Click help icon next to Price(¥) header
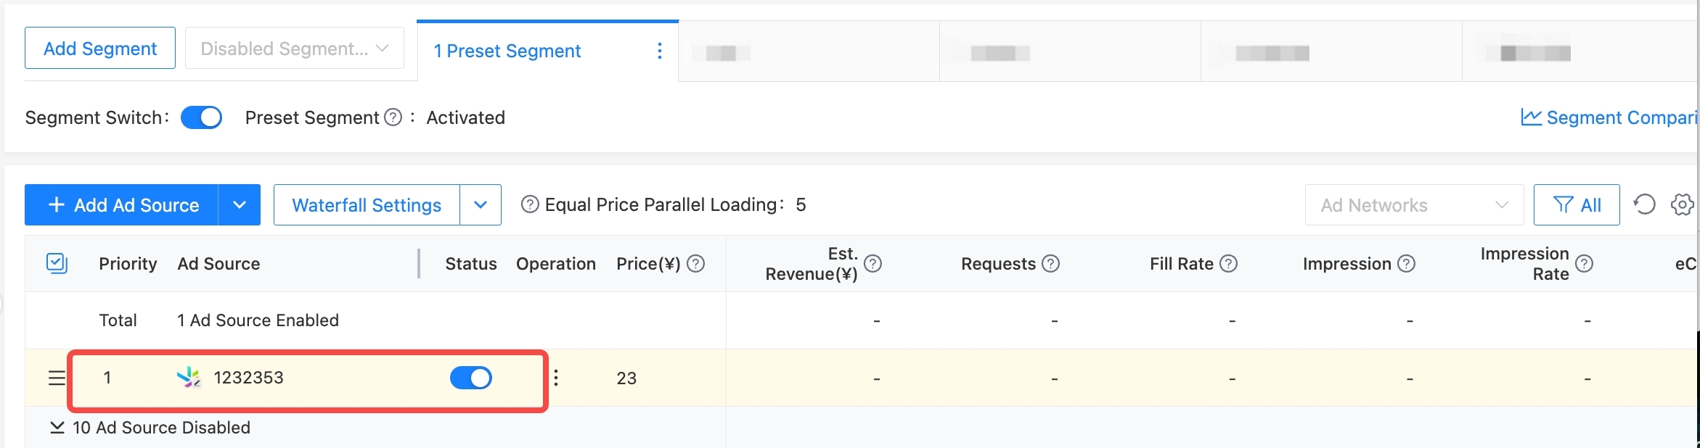 pyautogui.click(x=695, y=264)
